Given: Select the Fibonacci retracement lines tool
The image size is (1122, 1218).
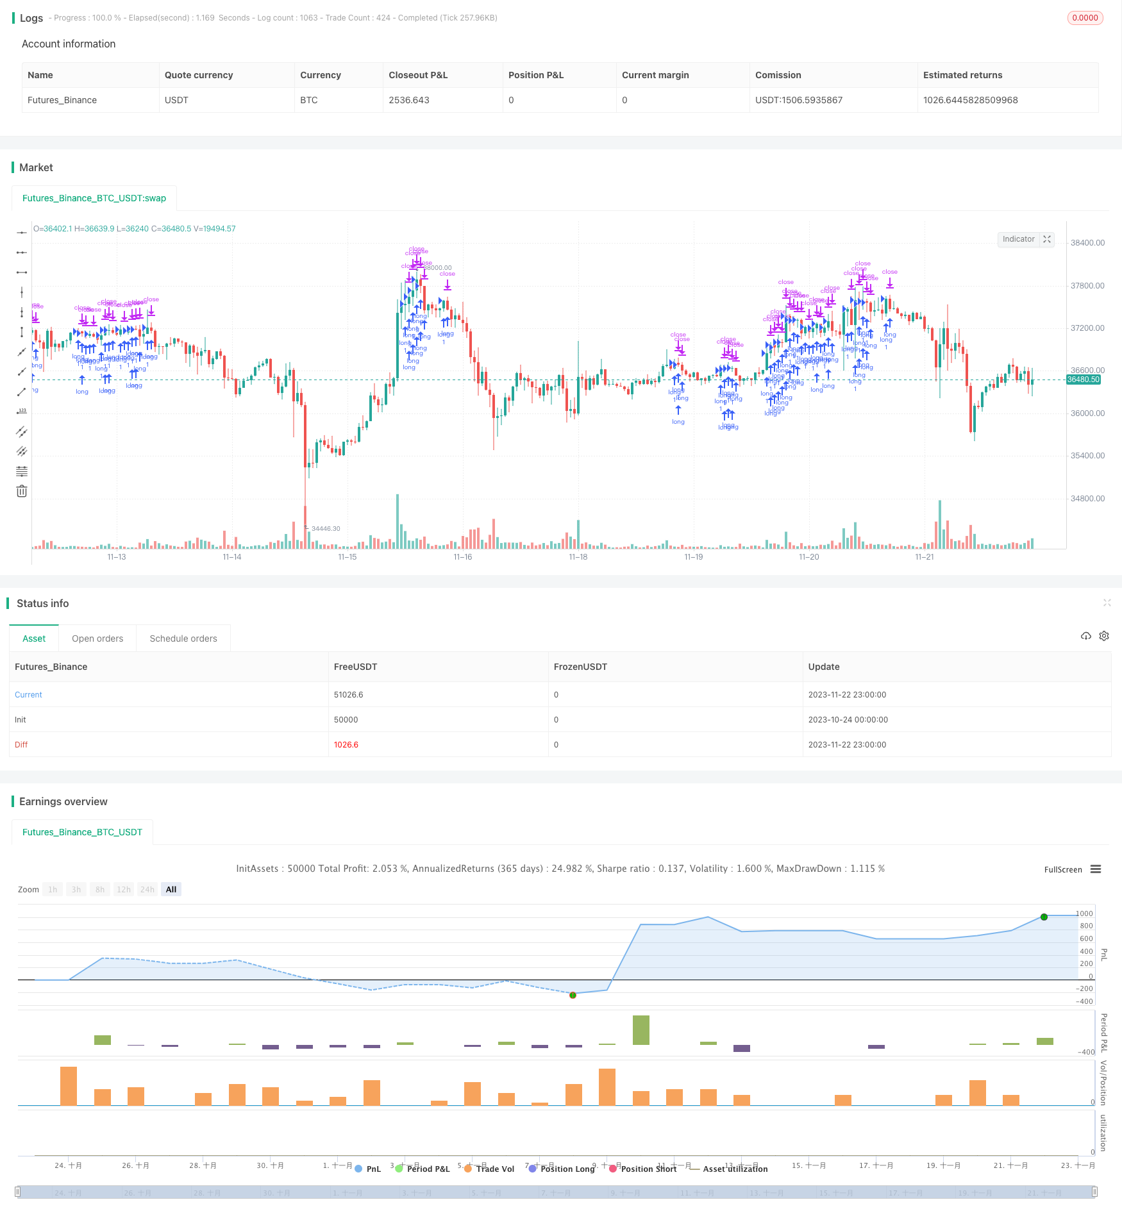Looking at the screenshot, I should pos(22,471).
